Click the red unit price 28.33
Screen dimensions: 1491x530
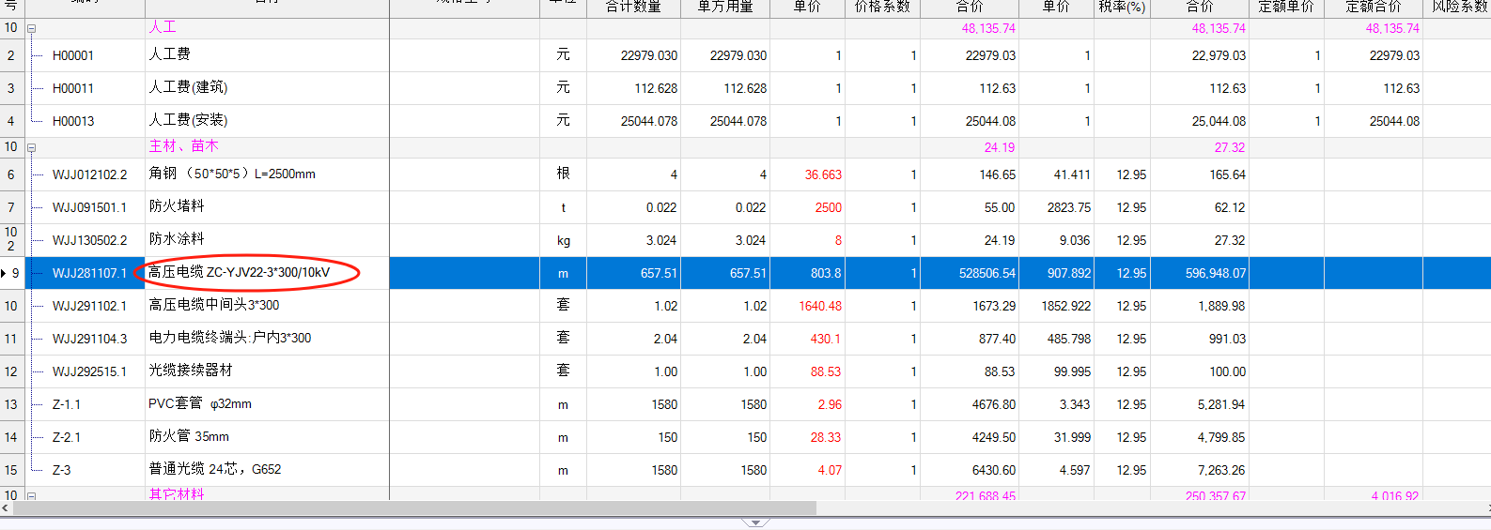pyautogui.click(x=826, y=437)
